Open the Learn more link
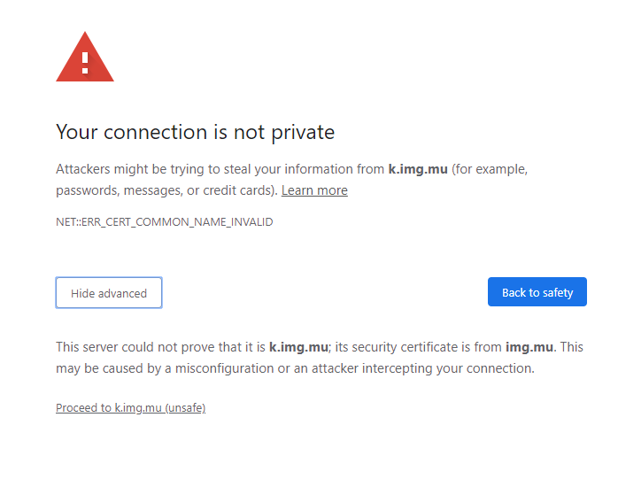Screen dimensions: 618x487 (314, 190)
